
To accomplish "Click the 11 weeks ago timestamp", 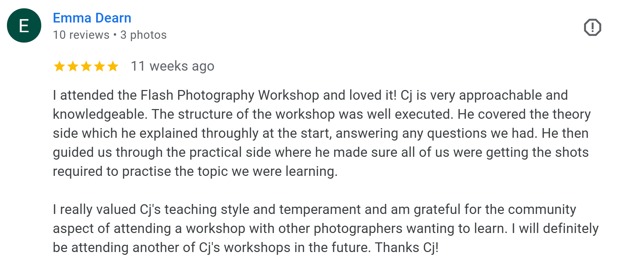I will [173, 66].
